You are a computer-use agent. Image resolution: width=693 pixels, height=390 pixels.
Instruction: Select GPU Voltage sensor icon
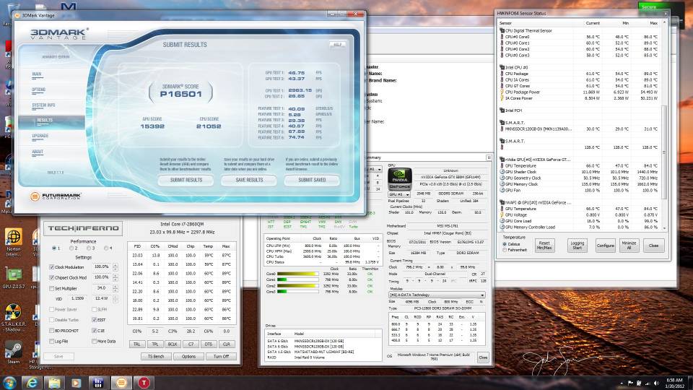(502, 214)
